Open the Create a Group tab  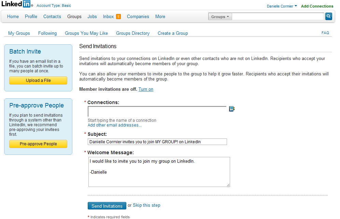click(x=173, y=33)
